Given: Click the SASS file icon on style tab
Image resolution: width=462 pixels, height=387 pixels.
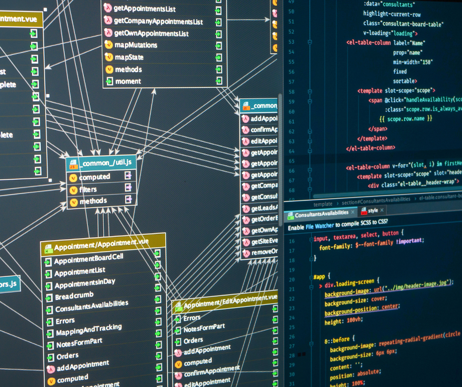Looking at the screenshot, I should point(363,211).
